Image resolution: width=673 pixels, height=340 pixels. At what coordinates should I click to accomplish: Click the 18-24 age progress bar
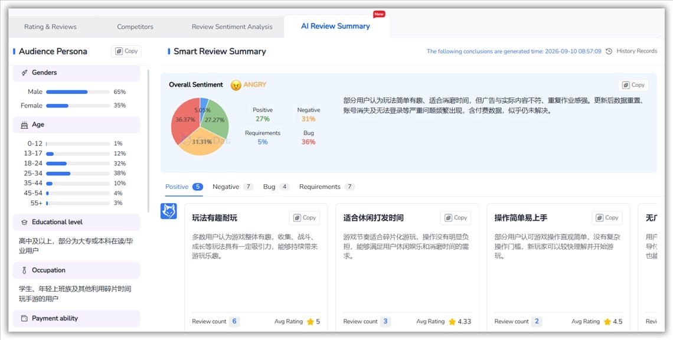click(x=78, y=164)
